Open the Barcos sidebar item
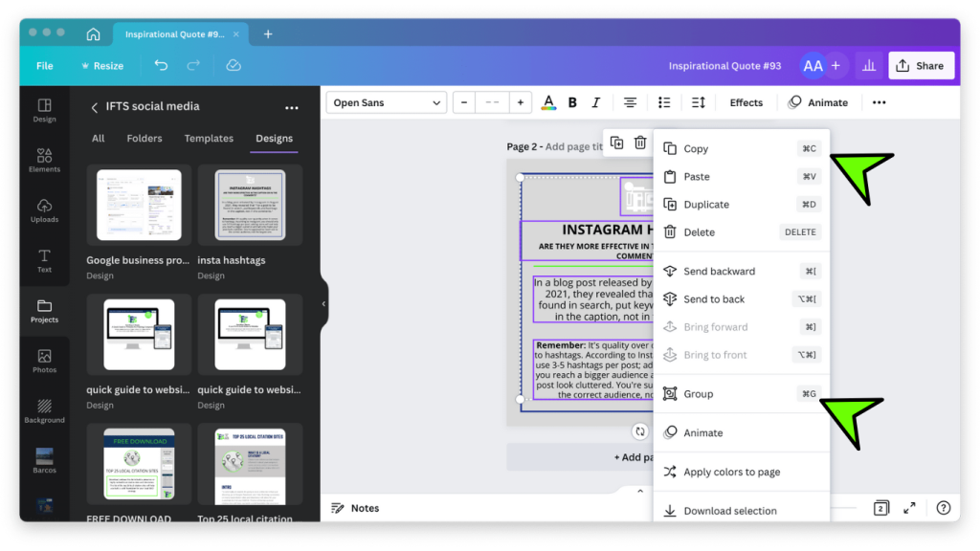 (44, 460)
